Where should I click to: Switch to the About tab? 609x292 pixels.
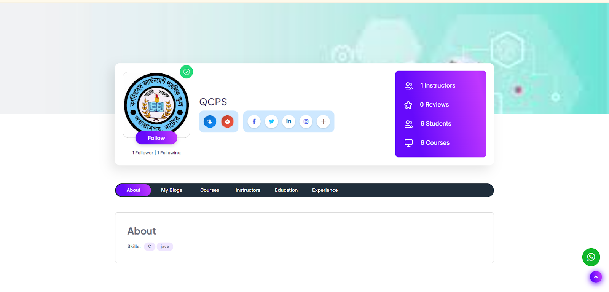click(x=133, y=190)
